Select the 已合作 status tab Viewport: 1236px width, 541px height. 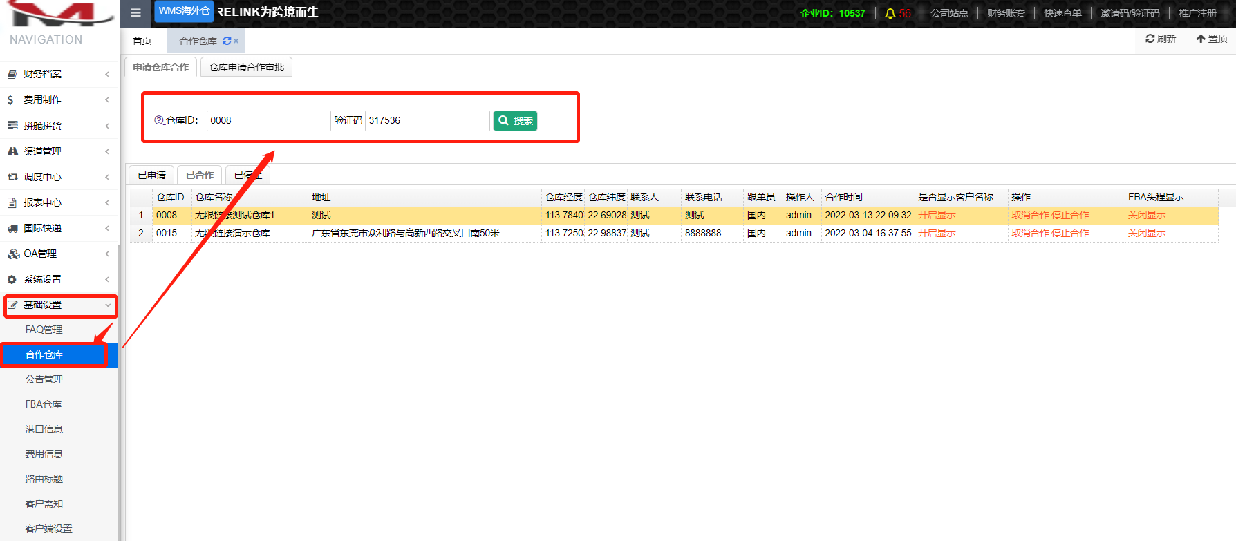[x=200, y=175]
